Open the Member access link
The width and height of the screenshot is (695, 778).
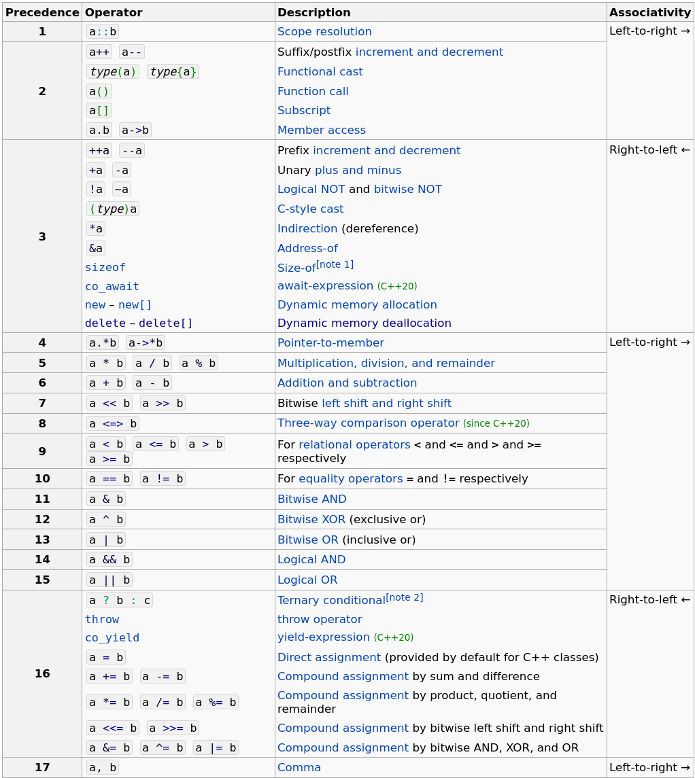(321, 130)
